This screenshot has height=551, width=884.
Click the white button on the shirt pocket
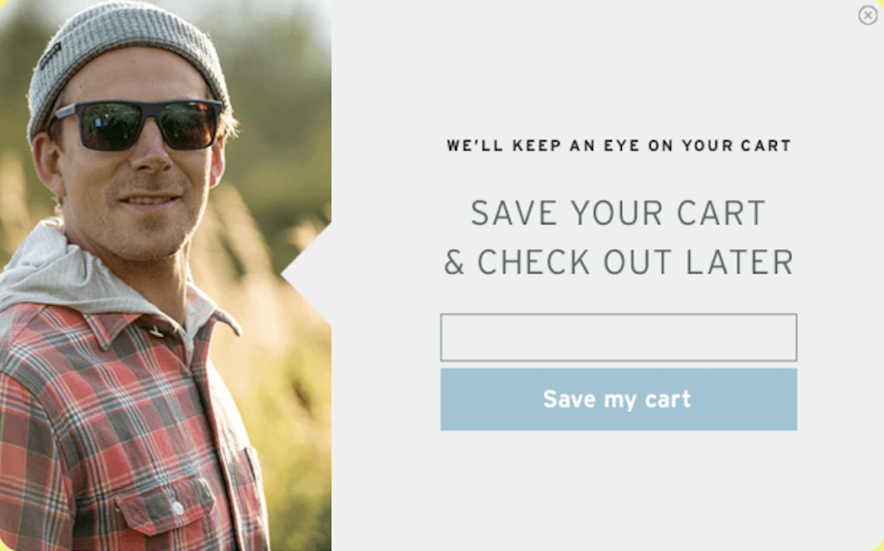click(x=178, y=508)
